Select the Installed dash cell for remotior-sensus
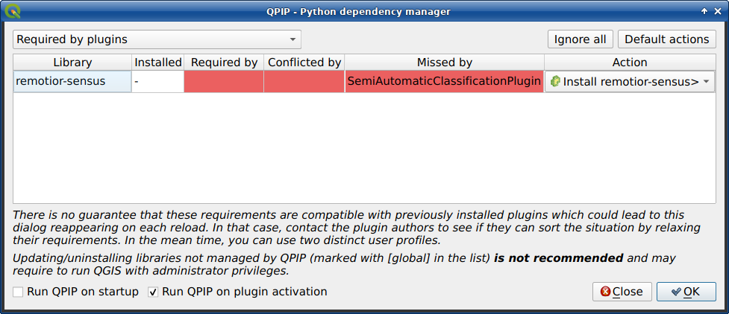Viewport: 729px width, 314px height. point(157,82)
